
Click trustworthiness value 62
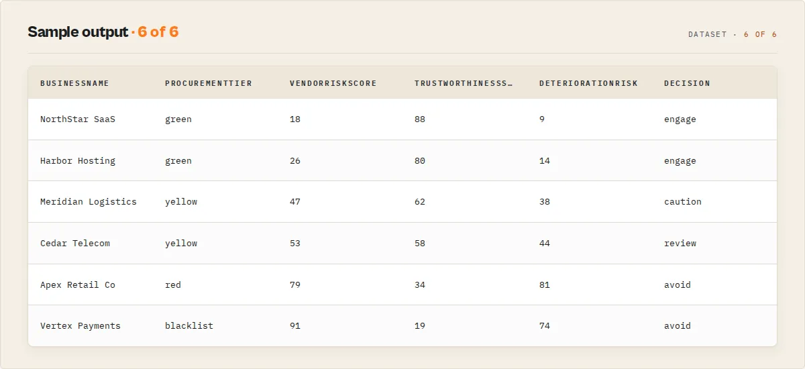[x=420, y=202]
